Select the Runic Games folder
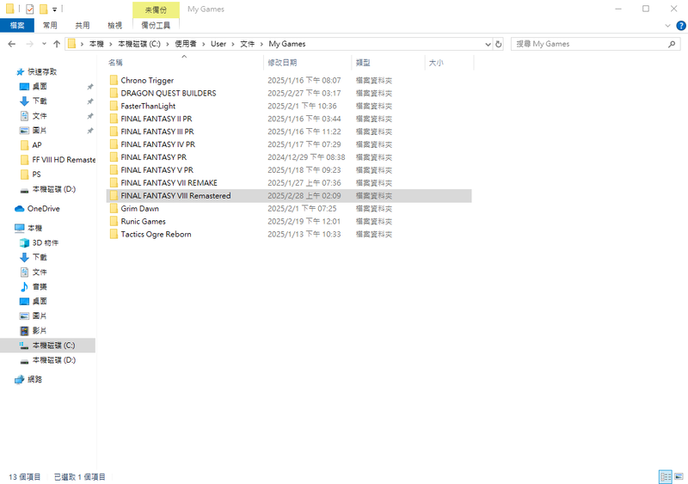The height and width of the screenshot is (484, 688). point(143,221)
